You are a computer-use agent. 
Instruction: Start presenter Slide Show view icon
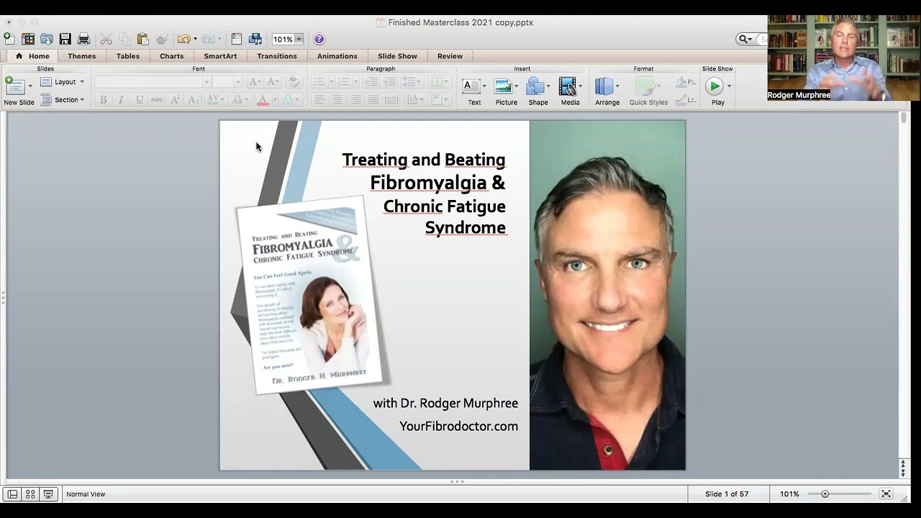coord(48,494)
